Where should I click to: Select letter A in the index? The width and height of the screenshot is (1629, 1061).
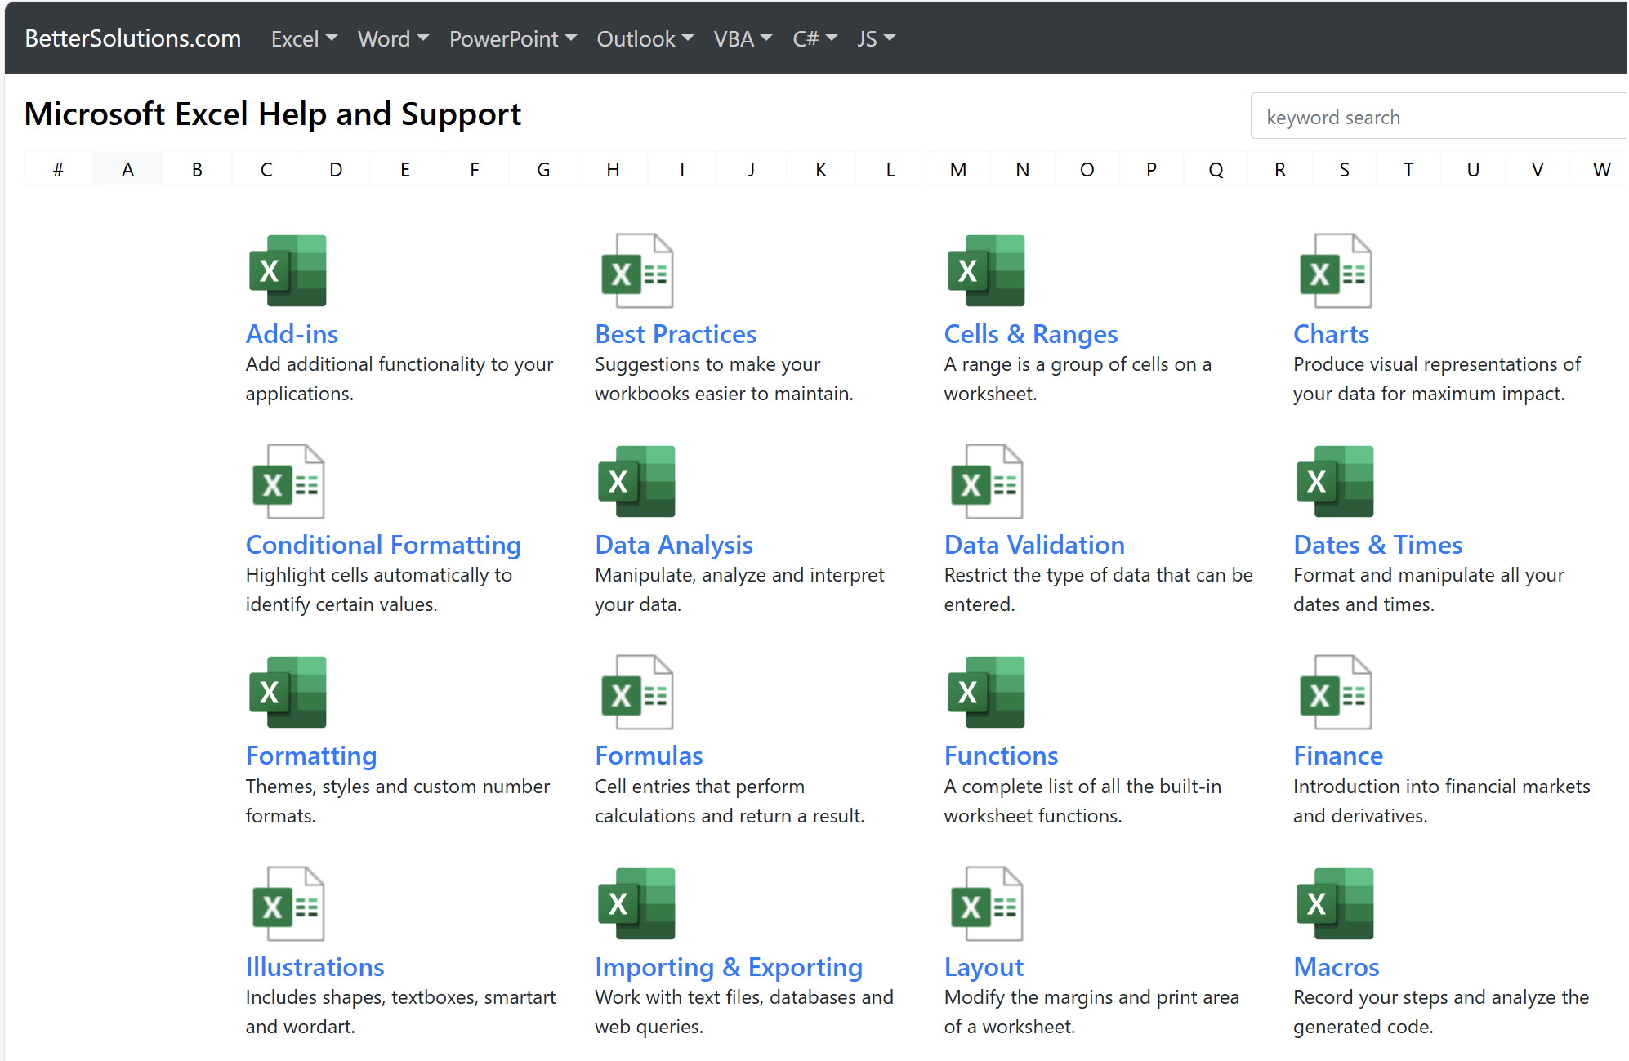pos(127,169)
